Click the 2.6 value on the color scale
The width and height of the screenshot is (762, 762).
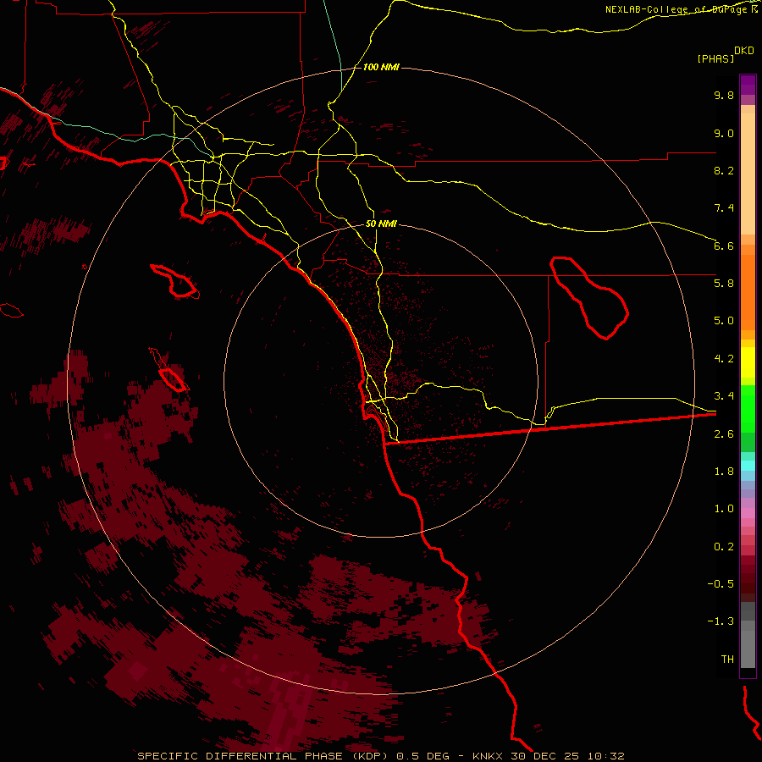(x=724, y=434)
